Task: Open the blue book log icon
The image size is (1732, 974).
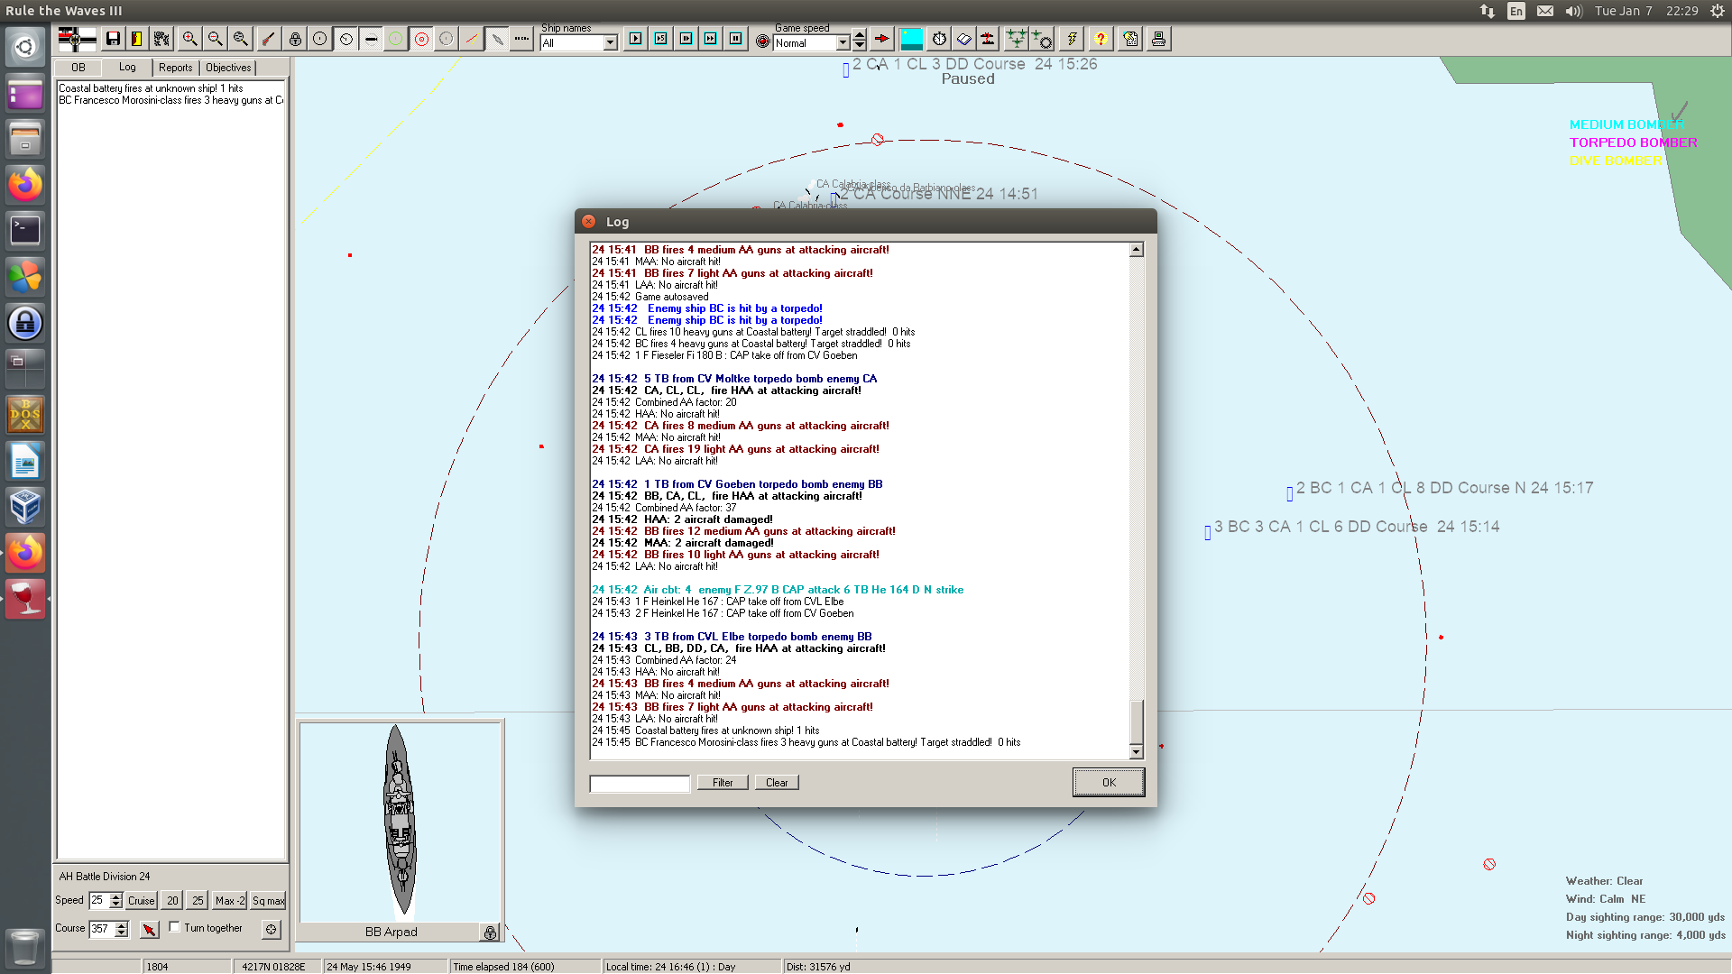Action: tap(964, 39)
